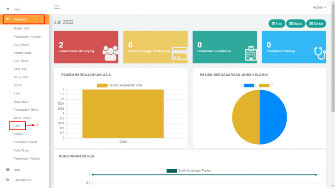
Task: Filter dashboard by Tahun
Action: pyautogui.click(x=316, y=23)
